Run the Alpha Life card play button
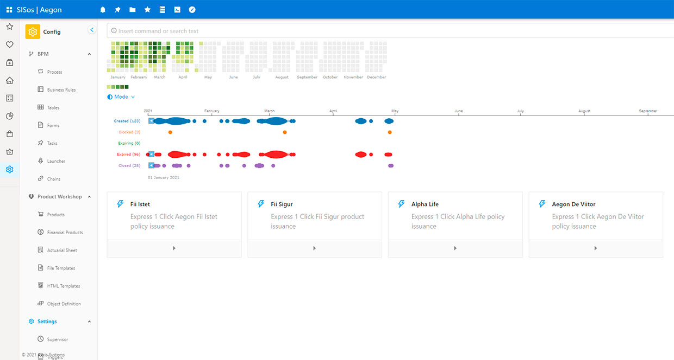This screenshot has width=674, height=360. (455, 248)
